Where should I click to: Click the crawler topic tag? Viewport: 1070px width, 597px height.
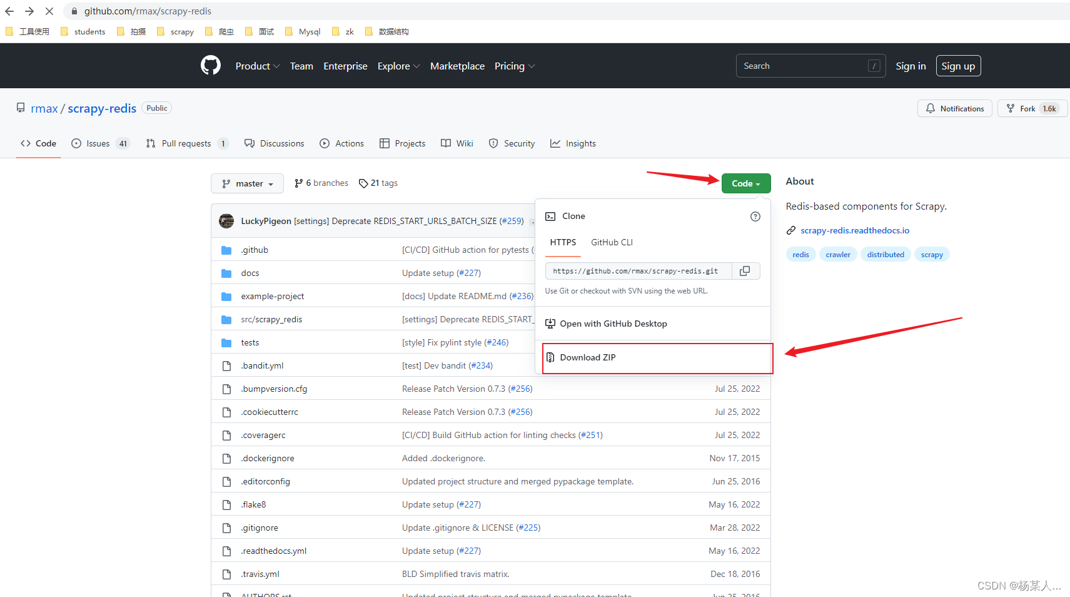[838, 254]
